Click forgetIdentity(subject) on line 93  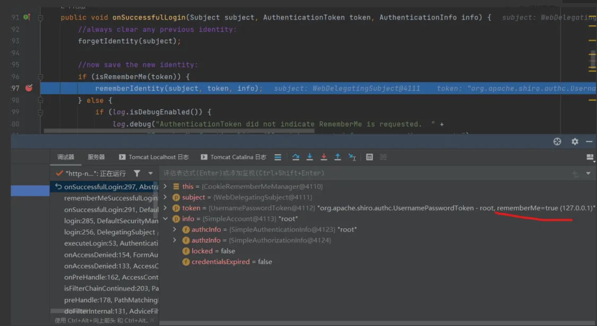pyautogui.click(x=129, y=41)
